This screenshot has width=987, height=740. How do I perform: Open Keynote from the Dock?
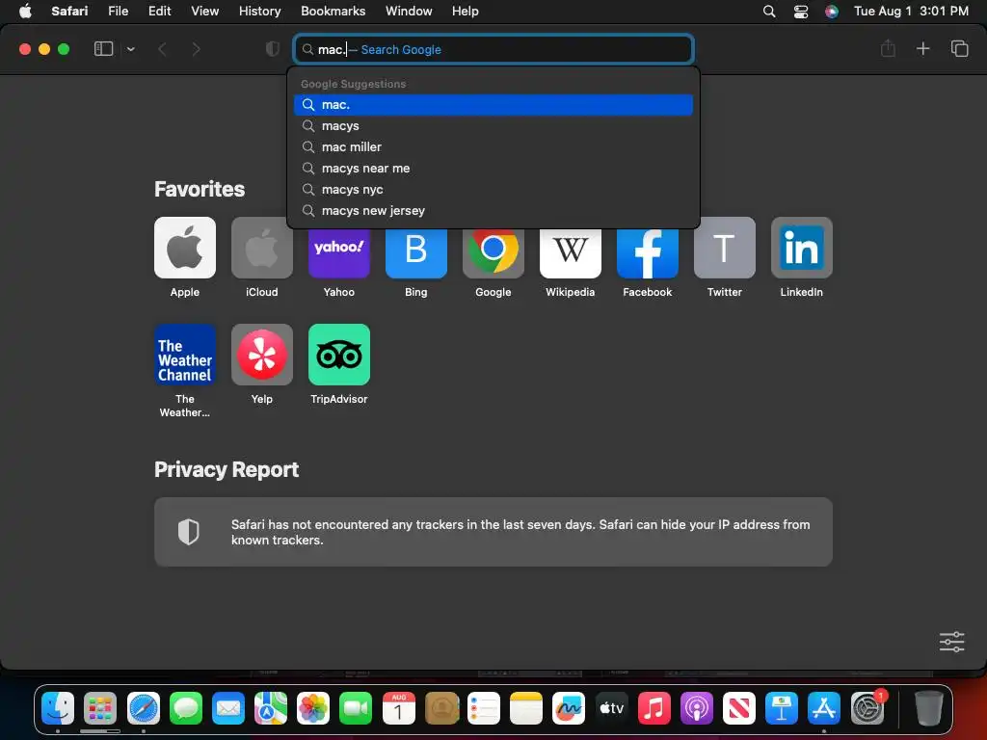click(782, 708)
